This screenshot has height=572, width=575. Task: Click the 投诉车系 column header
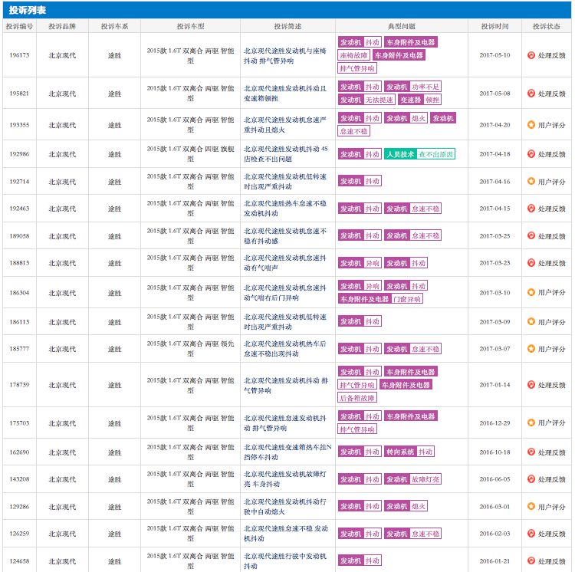pyautogui.click(x=114, y=26)
